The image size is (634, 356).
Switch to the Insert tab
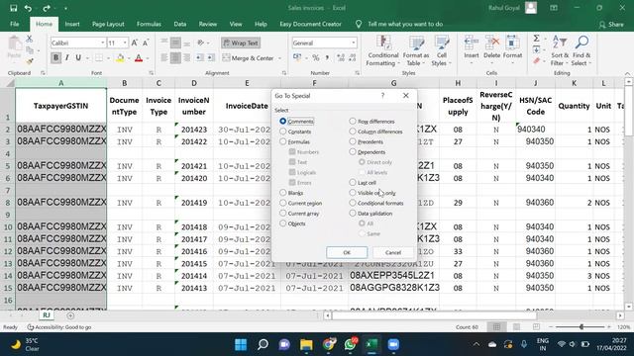[72, 24]
